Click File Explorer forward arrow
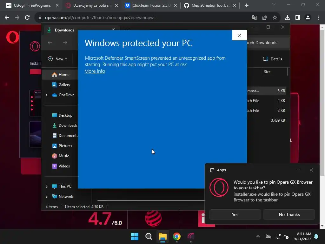The image size is (325, 244). point(65,43)
